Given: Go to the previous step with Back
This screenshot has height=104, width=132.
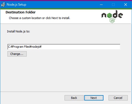Looking at the screenshot, I should (x=74, y=98).
